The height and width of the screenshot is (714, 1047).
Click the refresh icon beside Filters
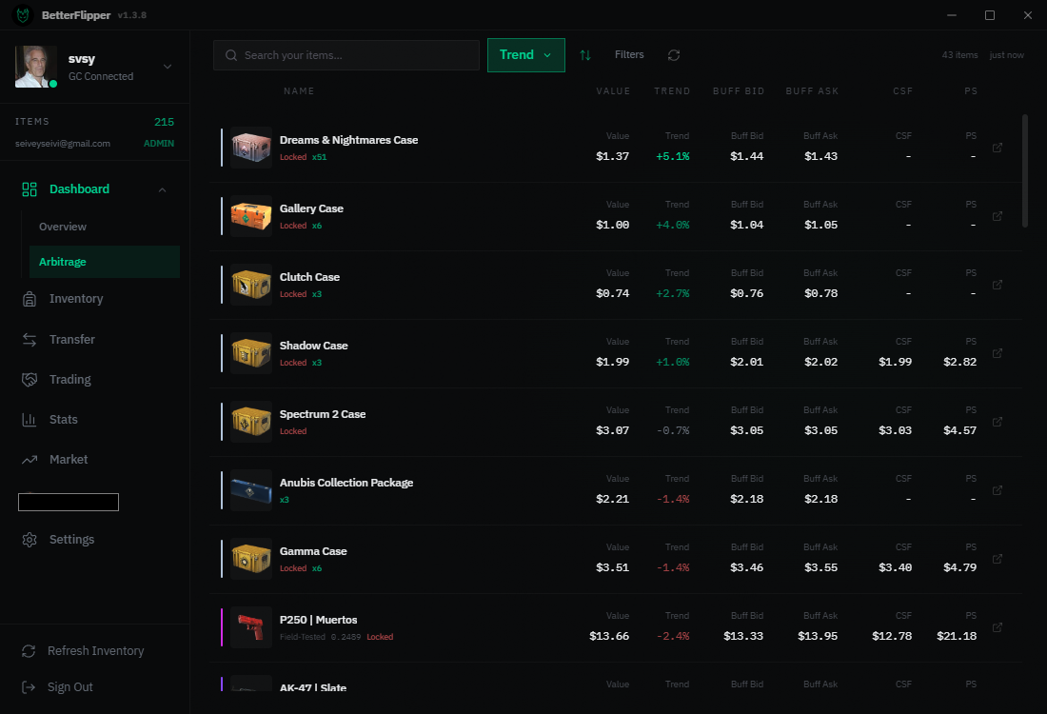pyautogui.click(x=673, y=55)
